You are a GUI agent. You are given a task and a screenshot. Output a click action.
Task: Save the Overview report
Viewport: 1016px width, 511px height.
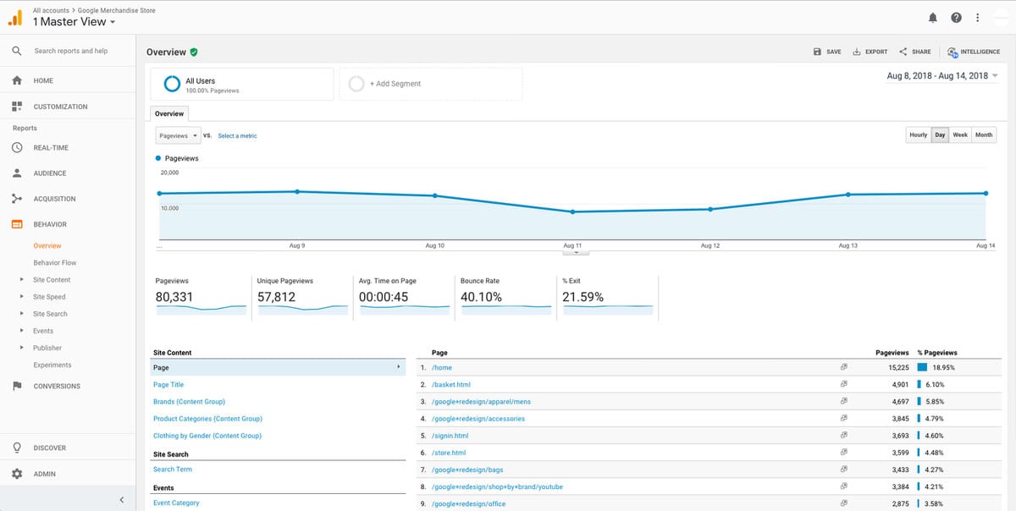point(825,52)
